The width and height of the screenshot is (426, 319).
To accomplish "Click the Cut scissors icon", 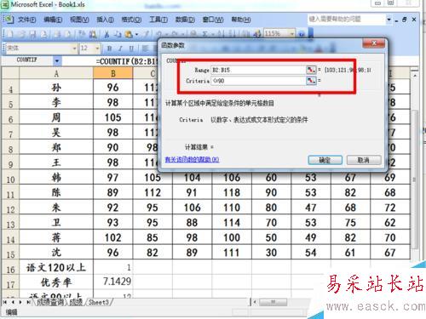I will (x=106, y=34).
